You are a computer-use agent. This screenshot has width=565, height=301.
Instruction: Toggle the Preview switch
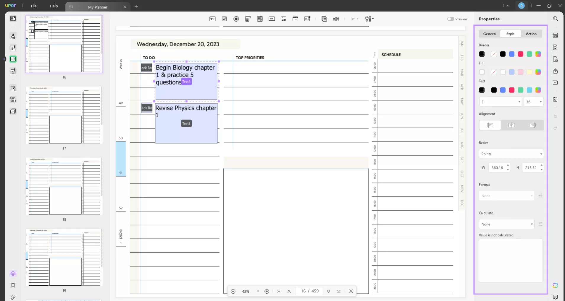point(451,19)
